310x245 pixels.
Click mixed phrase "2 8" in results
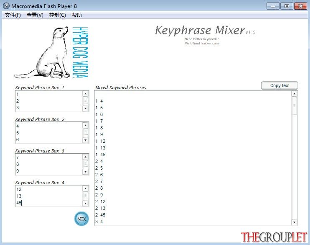point(99,188)
